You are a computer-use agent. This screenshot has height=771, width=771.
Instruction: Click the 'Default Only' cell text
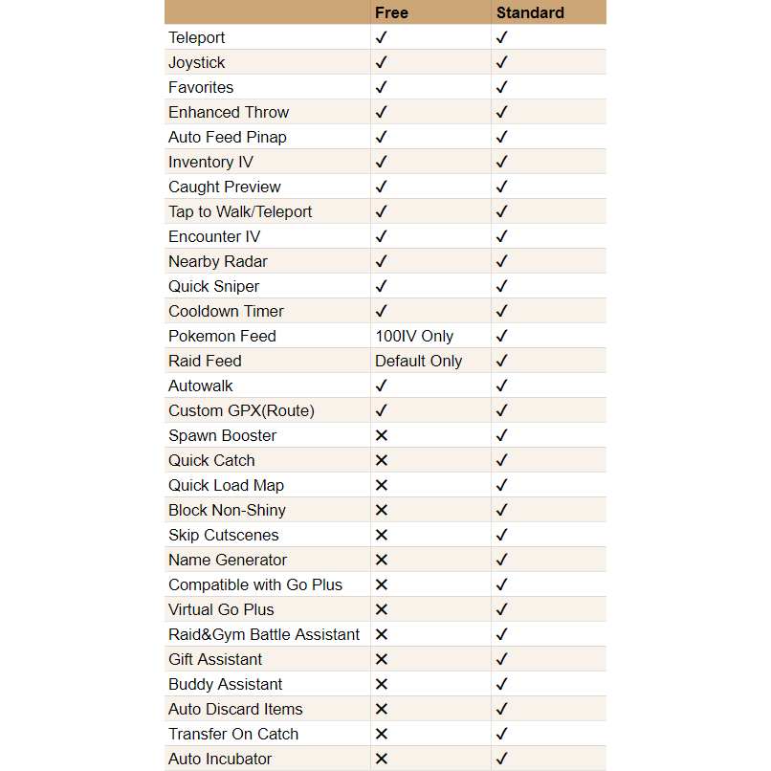[418, 362]
